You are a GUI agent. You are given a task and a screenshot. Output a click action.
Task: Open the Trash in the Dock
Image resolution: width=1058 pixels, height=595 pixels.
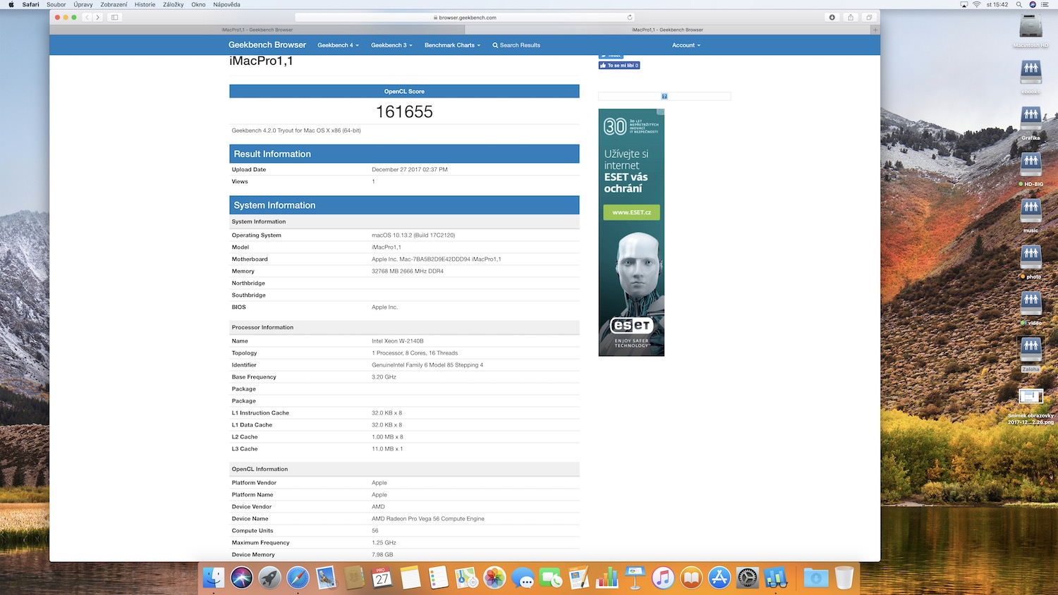(x=844, y=578)
